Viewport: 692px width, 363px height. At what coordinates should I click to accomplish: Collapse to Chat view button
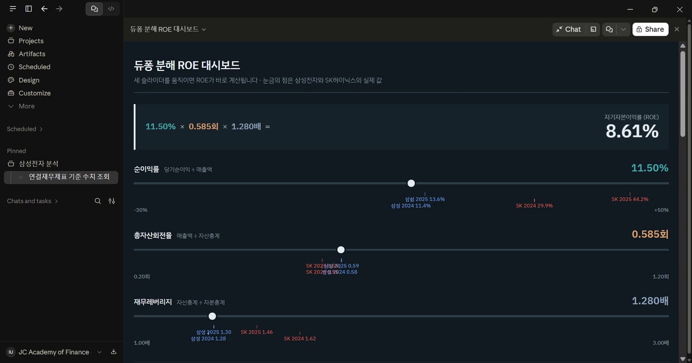tap(569, 29)
